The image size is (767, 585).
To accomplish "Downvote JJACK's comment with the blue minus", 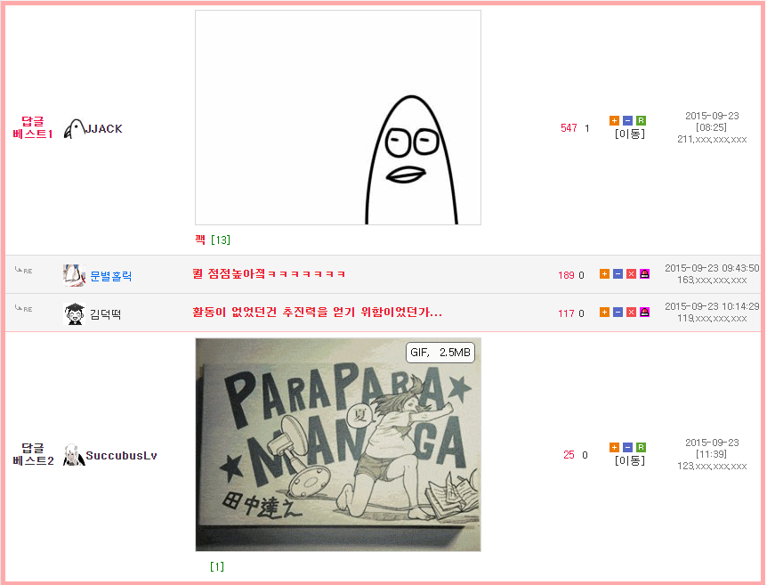I will click(x=627, y=120).
